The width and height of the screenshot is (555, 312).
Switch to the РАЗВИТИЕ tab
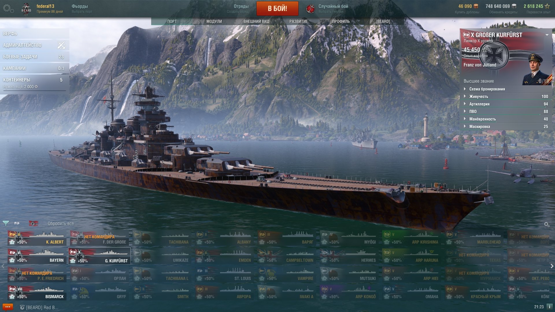299,21
